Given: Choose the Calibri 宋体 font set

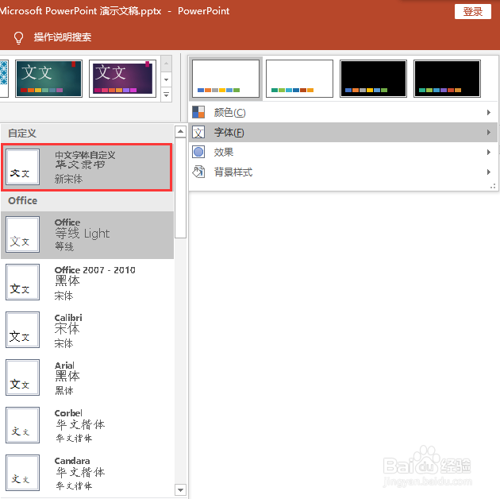Looking at the screenshot, I should tap(87, 330).
